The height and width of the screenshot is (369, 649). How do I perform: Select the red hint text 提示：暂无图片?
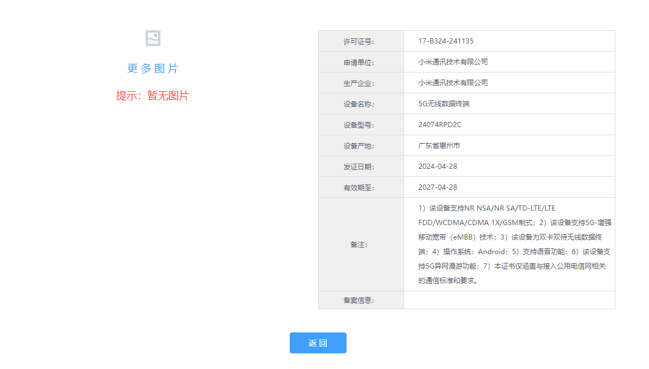[x=153, y=96]
